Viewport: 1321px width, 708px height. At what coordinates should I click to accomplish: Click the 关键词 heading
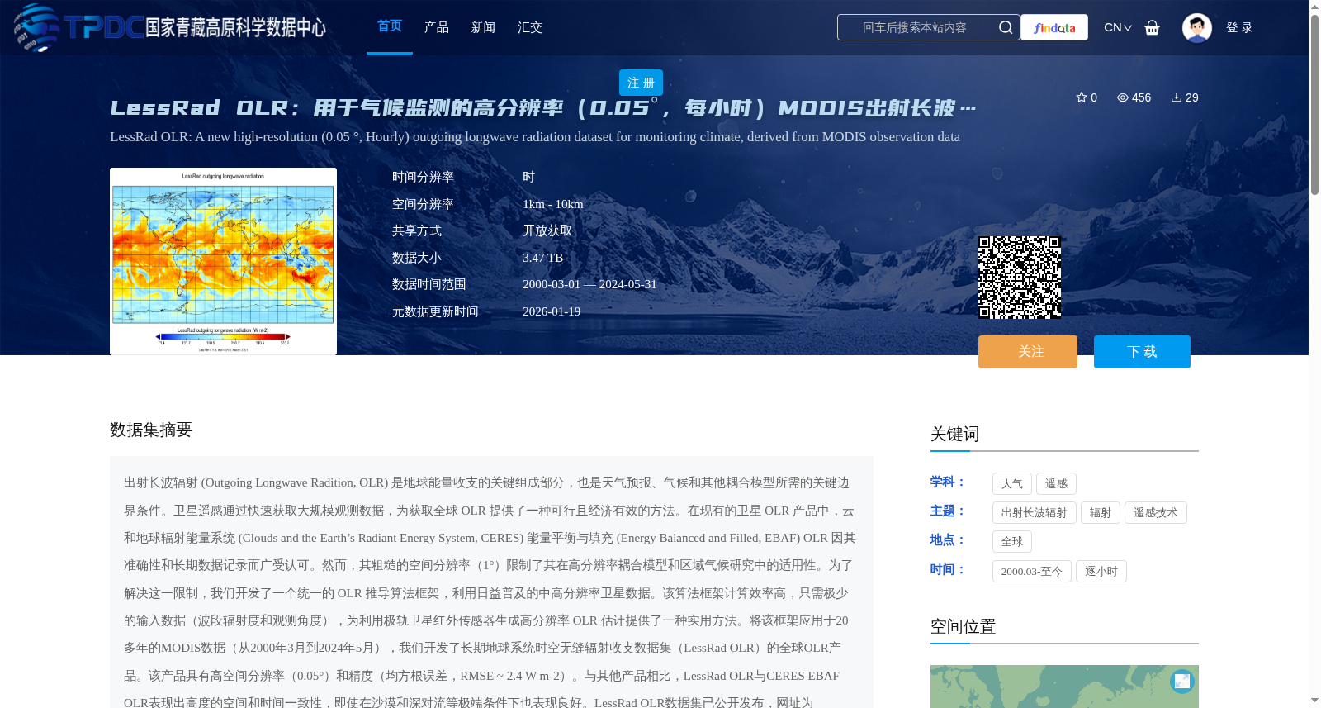pyautogui.click(x=955, y=434)
